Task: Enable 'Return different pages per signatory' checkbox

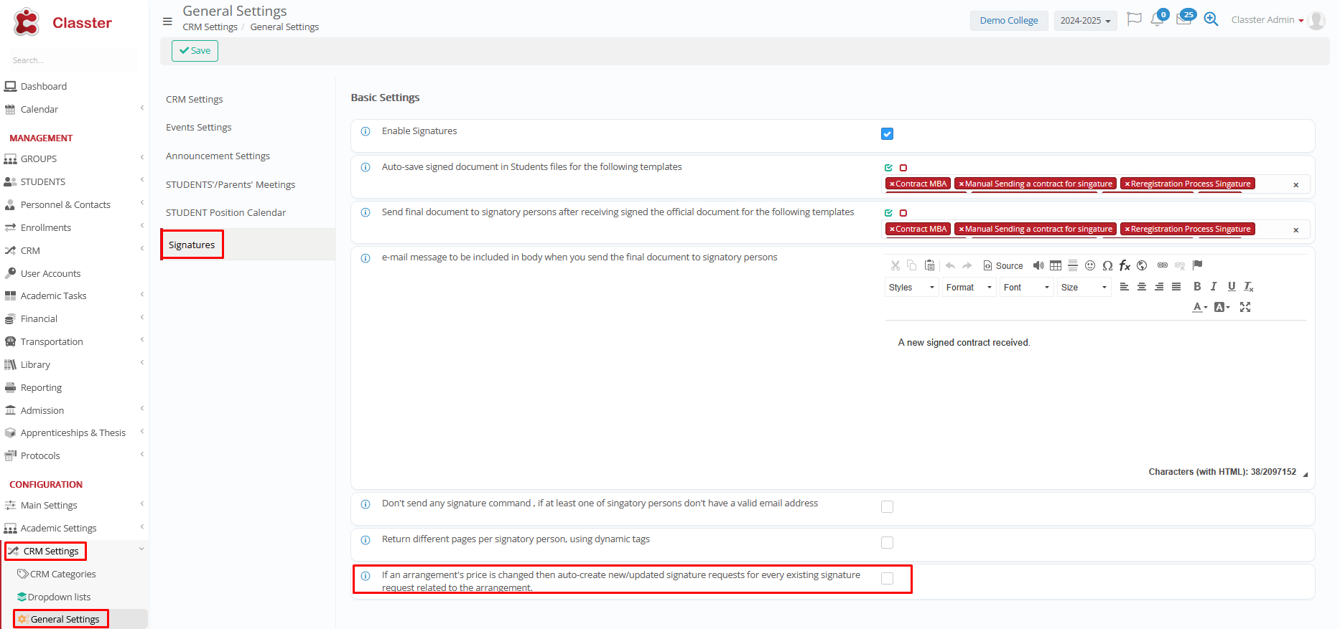Action: pos(887,543)
